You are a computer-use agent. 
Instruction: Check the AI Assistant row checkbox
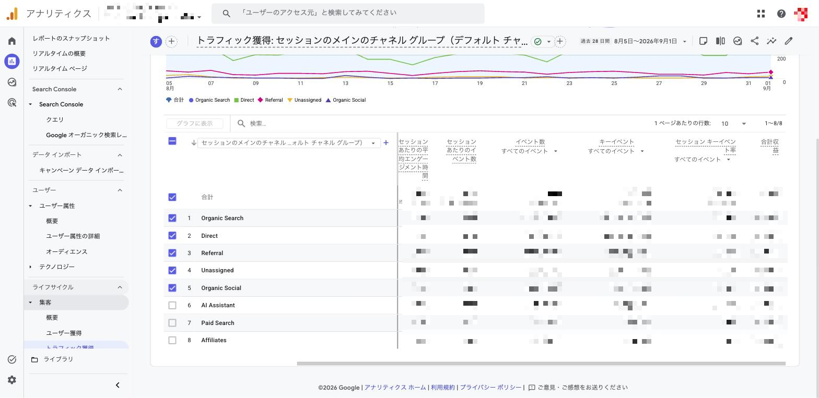pyautogui.click(x=172, y=305)
